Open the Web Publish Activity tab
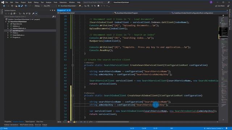This screenshot has width=232, height=130. pyautogui.click(x=26, y=125)
